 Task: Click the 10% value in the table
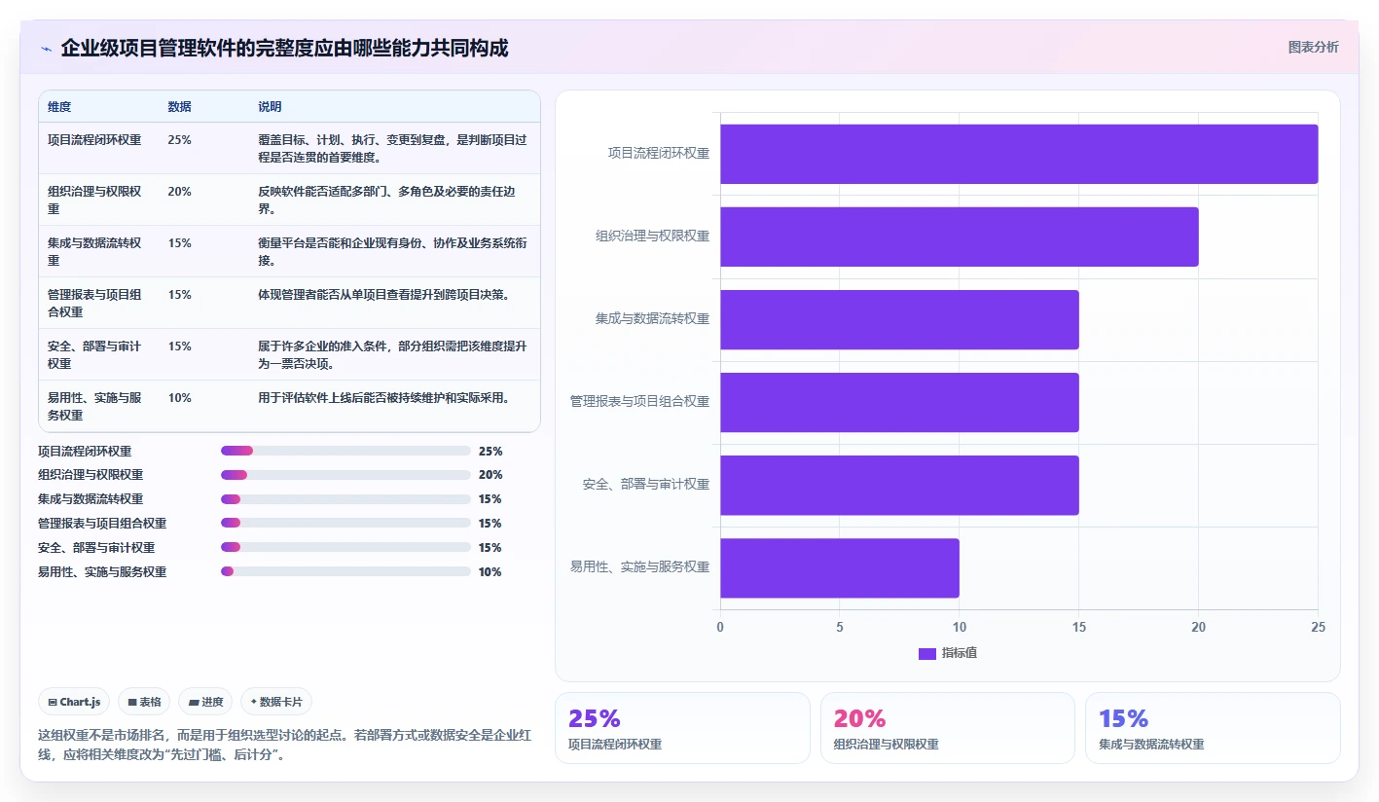(179, 398)
